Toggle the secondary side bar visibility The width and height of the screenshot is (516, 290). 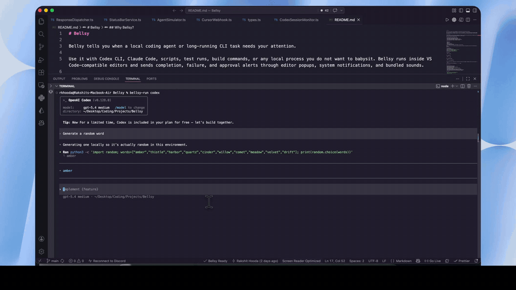click(475, 10)
